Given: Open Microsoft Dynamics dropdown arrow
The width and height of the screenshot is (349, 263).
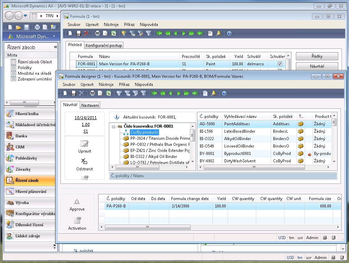Looking at the screenshot, I should tap(54, 36).
